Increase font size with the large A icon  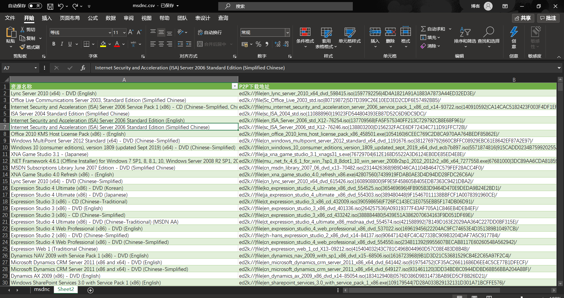pos(131,32)
